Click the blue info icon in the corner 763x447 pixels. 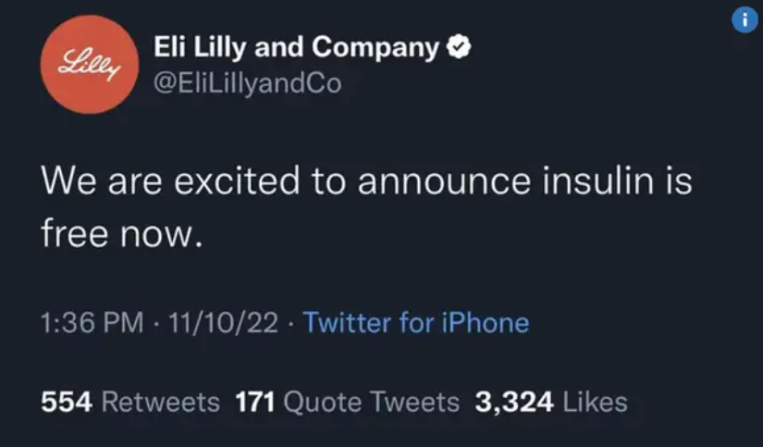point(745,20)
